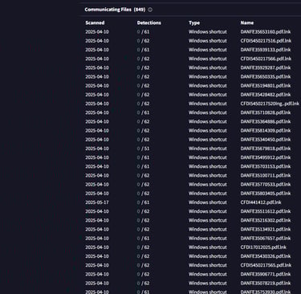
Task: Open file CFDI5450217565.pdf.lnk
Action: pyautogui.click(x=266, y=265)
